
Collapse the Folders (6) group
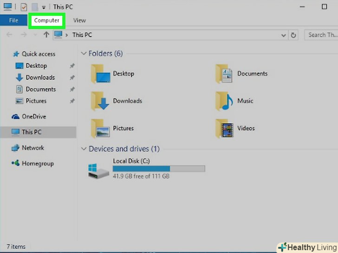pos(84,53)
